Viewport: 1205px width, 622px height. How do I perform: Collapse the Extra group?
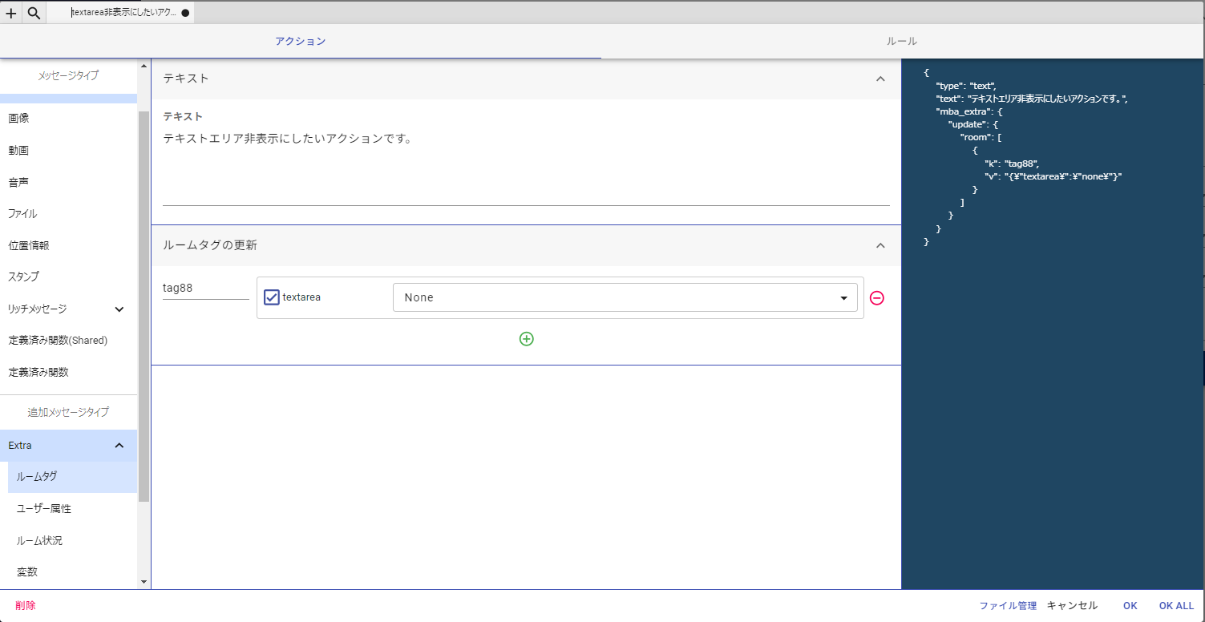pyautogui.click(x=119, y=446)
